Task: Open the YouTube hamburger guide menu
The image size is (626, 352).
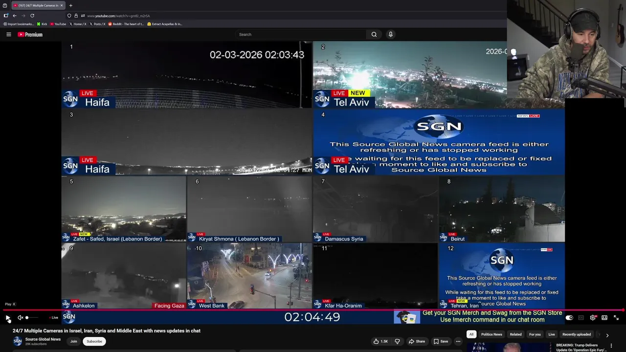Action: coord(8,34)
